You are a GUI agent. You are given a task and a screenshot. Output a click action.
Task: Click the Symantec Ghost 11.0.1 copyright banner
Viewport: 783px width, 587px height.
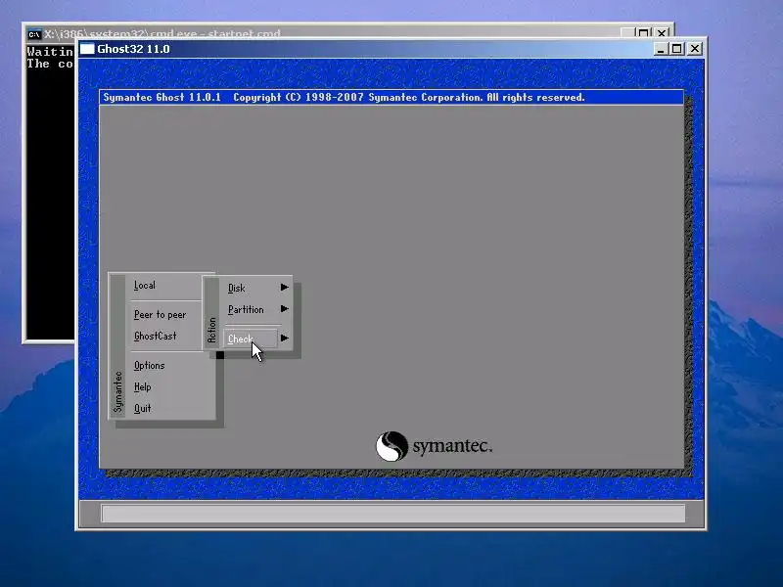pos(391,97)
